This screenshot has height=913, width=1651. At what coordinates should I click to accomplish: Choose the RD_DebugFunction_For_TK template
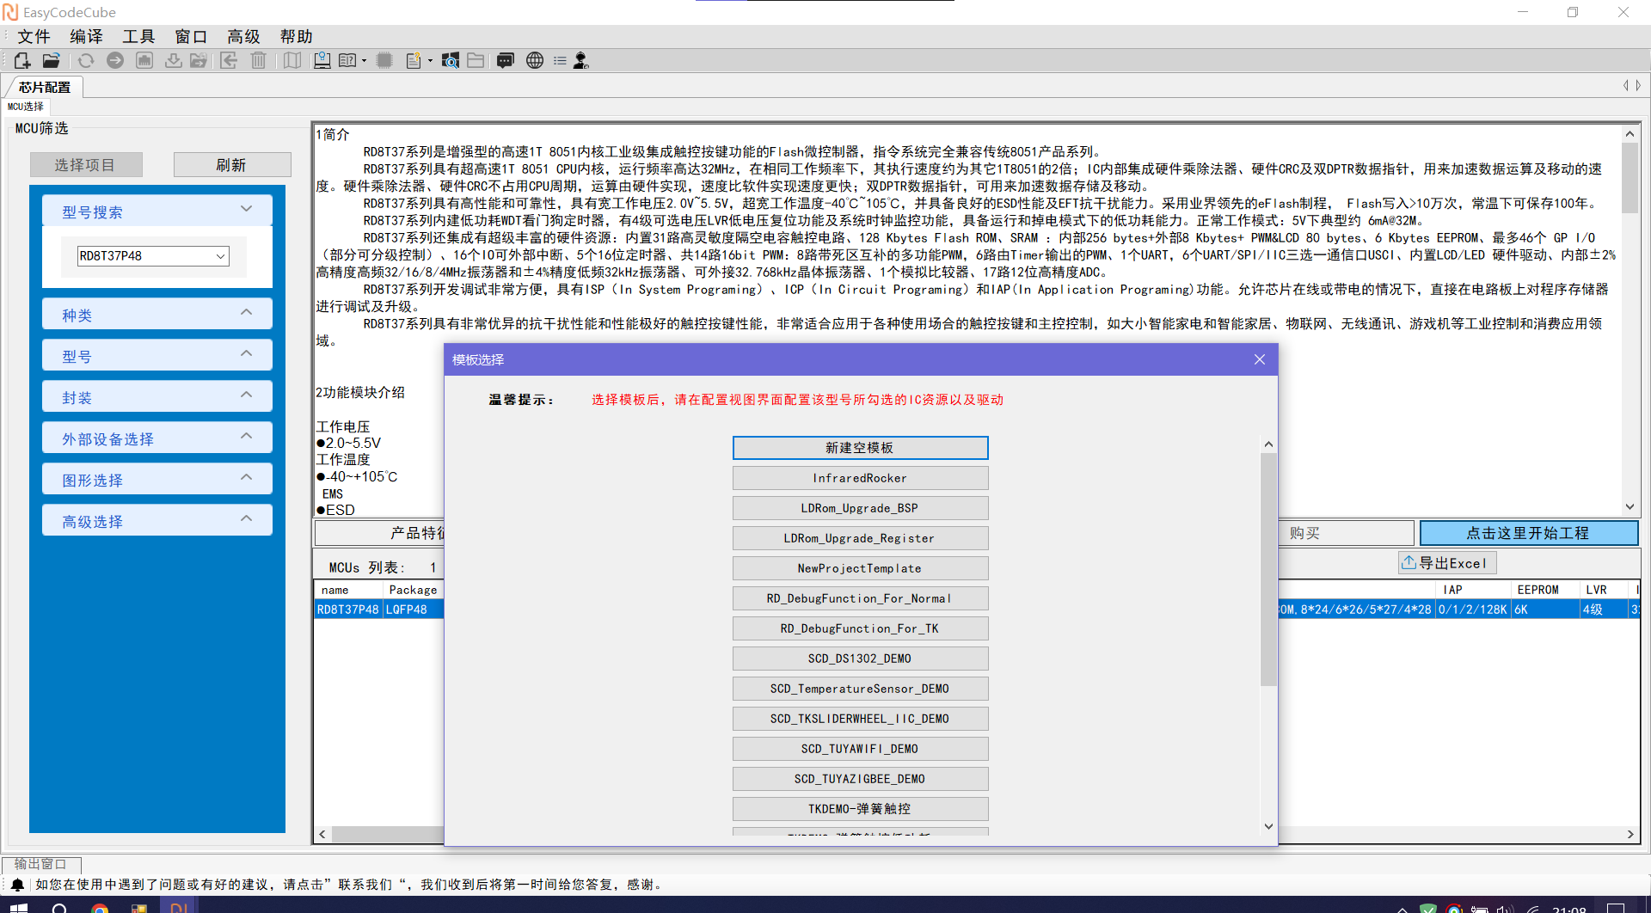tap(860, 628)
